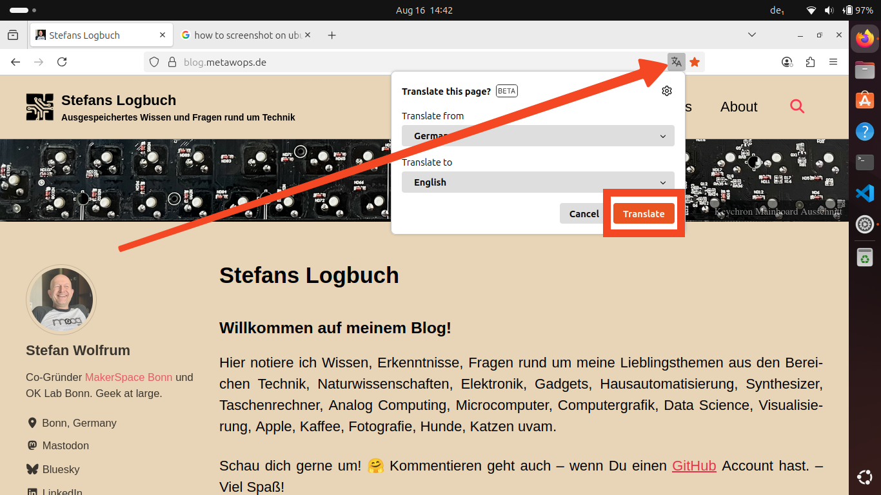Image resolution: width=881 pixels, height=495 pixels.
Task: Close the how to screenshot tab
Action: [x=307, y=35]
